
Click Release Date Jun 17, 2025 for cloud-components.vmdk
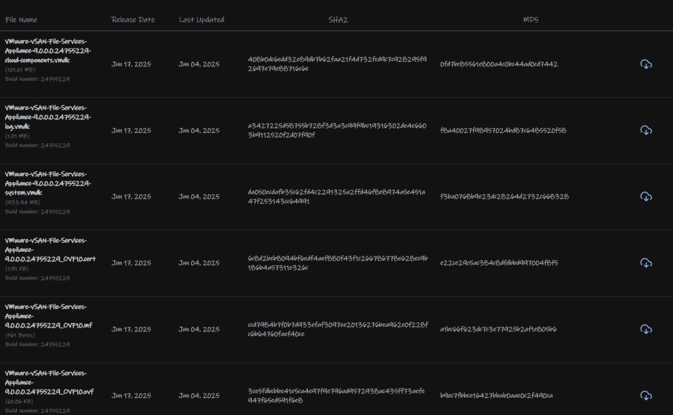pos(131,64)
